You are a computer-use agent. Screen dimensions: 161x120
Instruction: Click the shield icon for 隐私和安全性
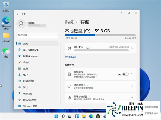click(20, 100)
